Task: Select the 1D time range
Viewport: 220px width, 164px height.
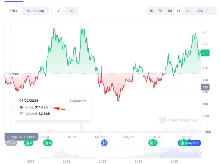Action: pyautogui.click(x=152, y=11)
